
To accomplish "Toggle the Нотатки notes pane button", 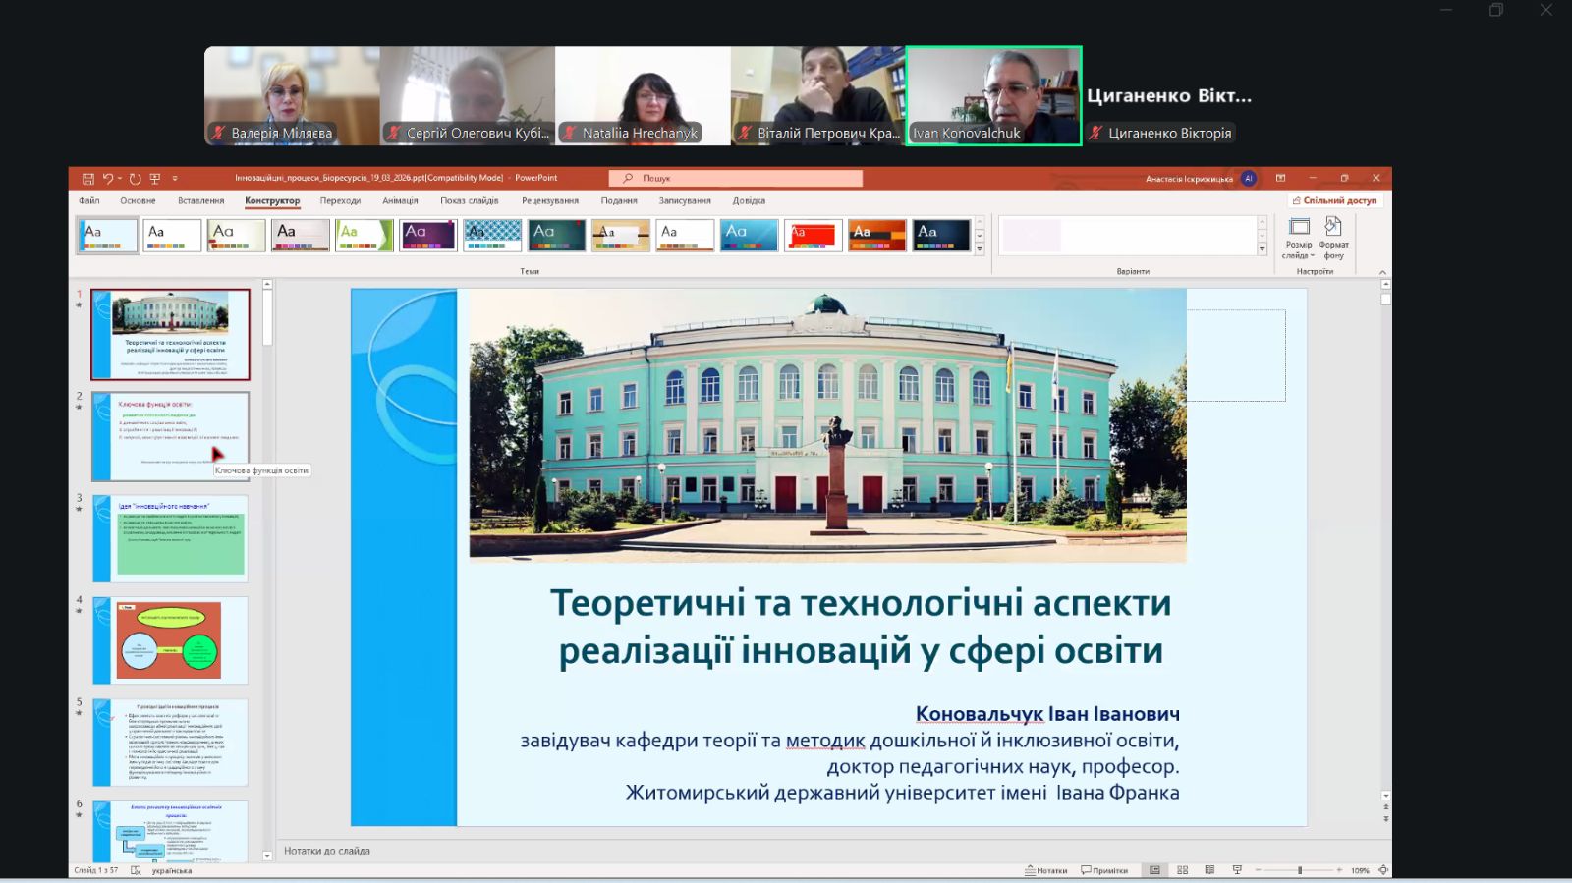I will point(1046,870).
